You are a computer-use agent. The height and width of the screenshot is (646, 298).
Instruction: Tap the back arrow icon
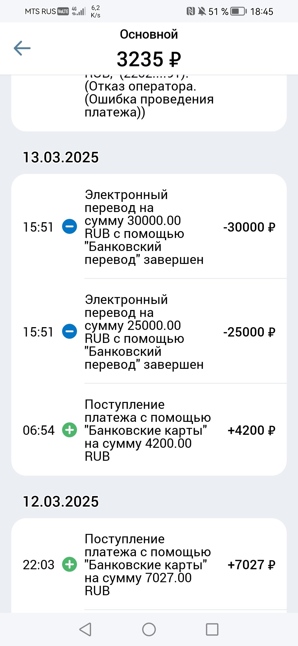pos(22,48)
